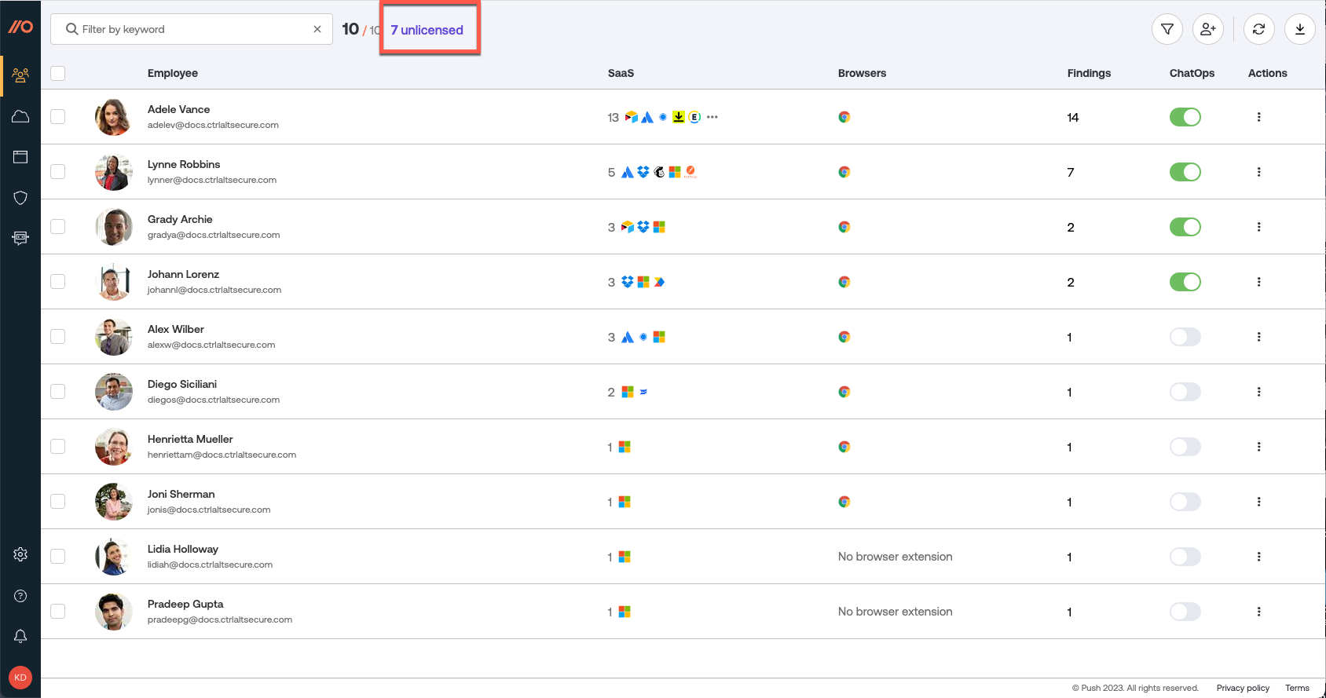The width and height of the screenshot is (1326, 698).
Task: Disable ChatOps for Adele Vance
Action: [1185, 117]
